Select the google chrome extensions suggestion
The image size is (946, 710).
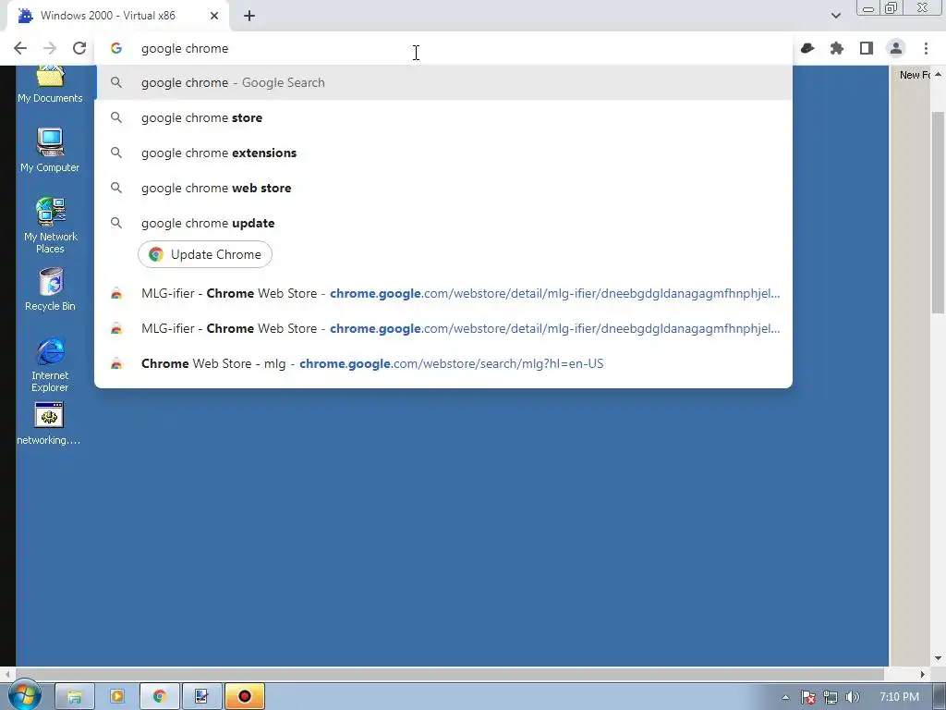click(x=443, y=153)
